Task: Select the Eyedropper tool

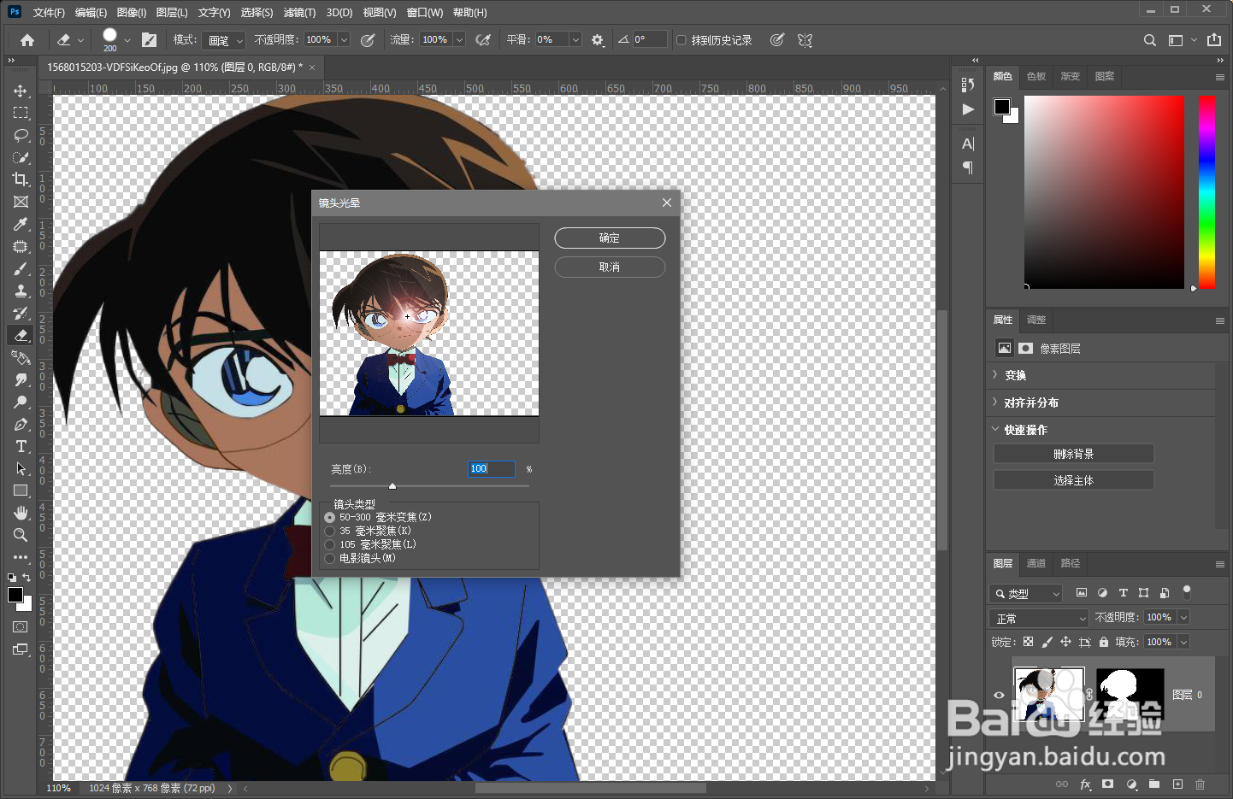Action: [21, 224]
